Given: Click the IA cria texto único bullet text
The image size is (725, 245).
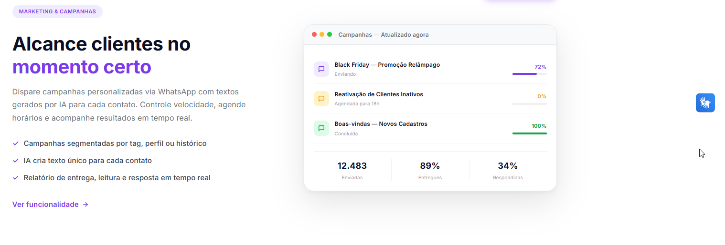Looking at the screenshot, I should point(88,161).
